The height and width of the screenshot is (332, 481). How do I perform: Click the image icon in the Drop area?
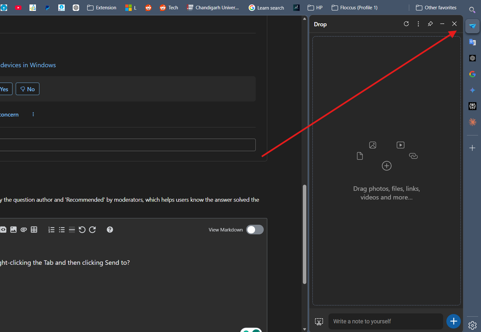click(x=373, y=145)
